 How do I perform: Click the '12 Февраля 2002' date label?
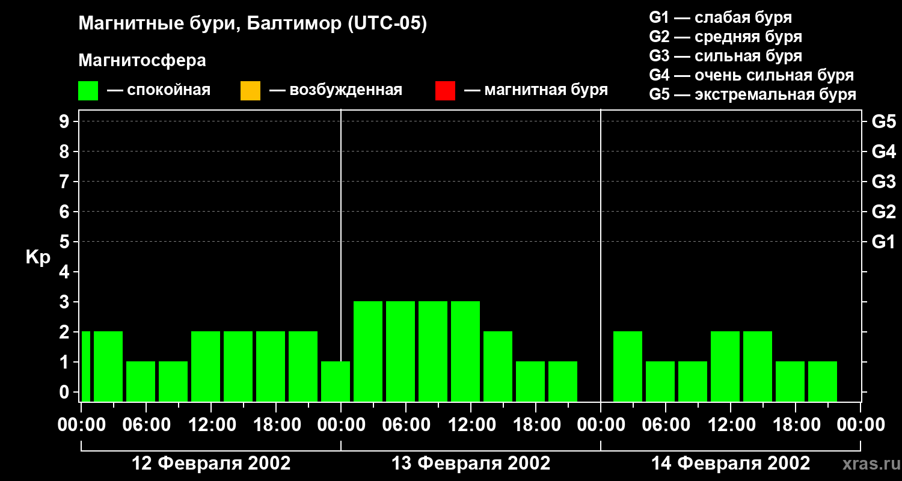click(x=211, y=464)
